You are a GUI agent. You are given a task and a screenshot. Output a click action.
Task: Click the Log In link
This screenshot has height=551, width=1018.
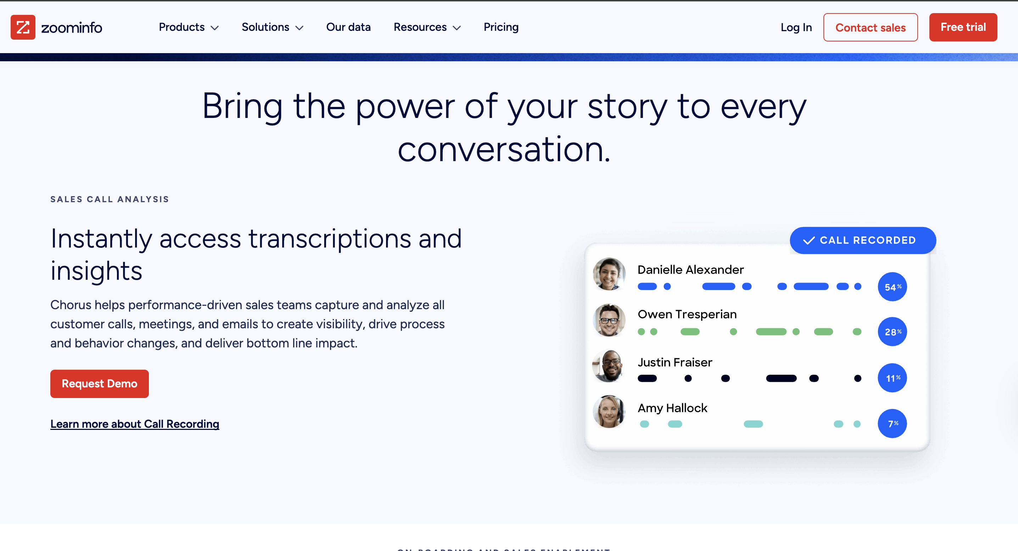[x=796, y=27]
